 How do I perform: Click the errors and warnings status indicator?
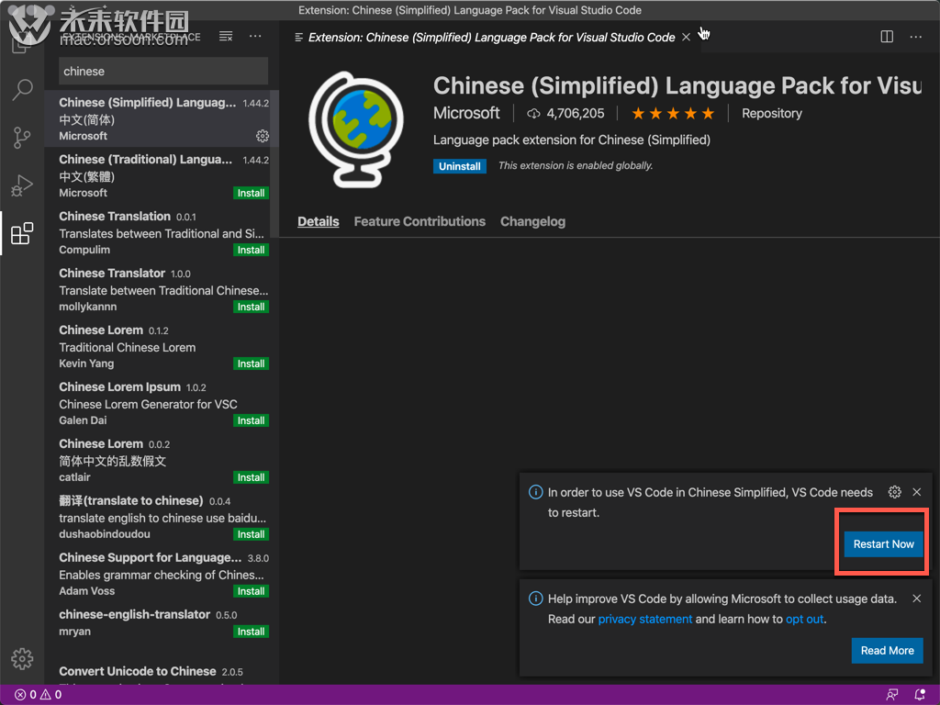(x=38, y=694)
